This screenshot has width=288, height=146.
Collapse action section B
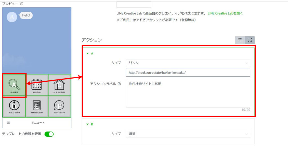(87, 124)
